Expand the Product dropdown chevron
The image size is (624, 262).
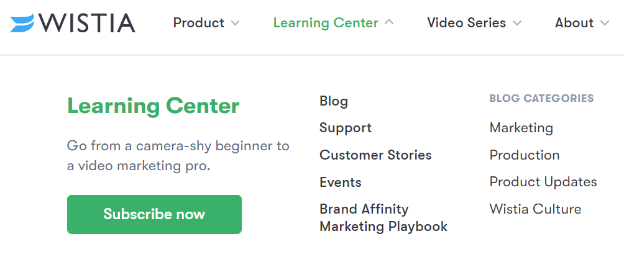pos(235,24)
